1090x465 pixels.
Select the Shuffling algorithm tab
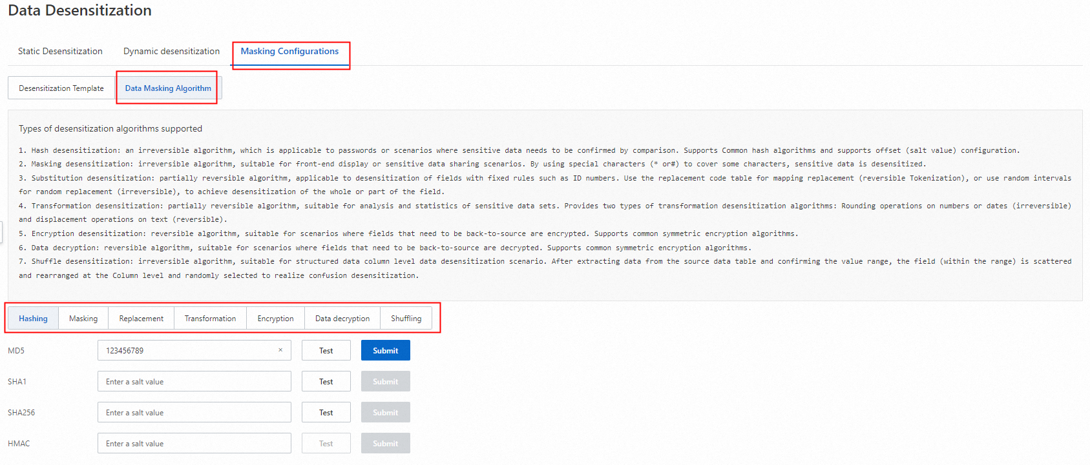click(x=406, y=319)
